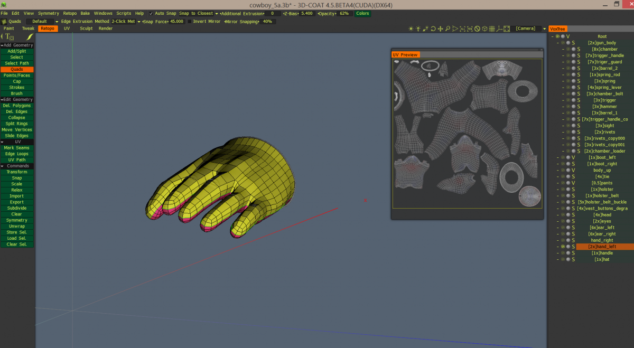Toggle the grid display icon
Viewport: 634px width, 348px height.
click(x=491, y=29)
